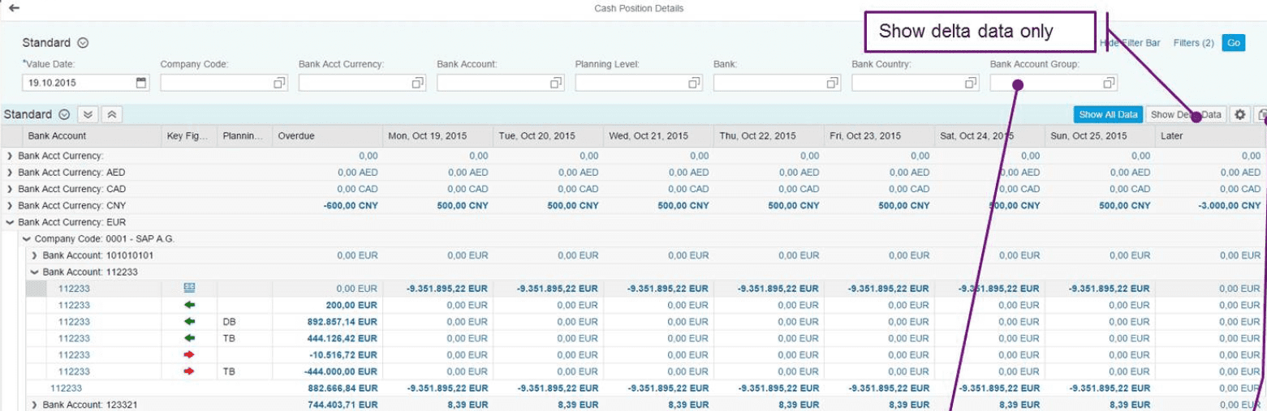Toggle Show Delta Data view

[x=1185, y=115]
